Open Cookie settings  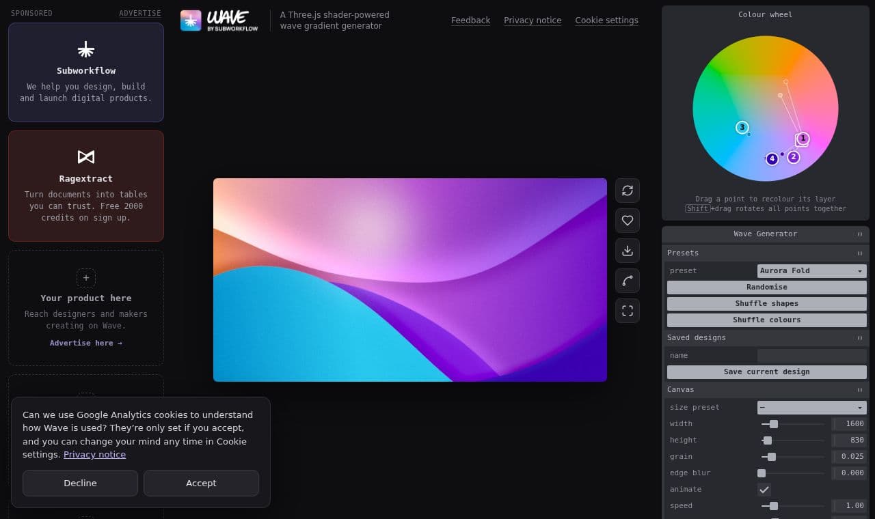[607, 20]
